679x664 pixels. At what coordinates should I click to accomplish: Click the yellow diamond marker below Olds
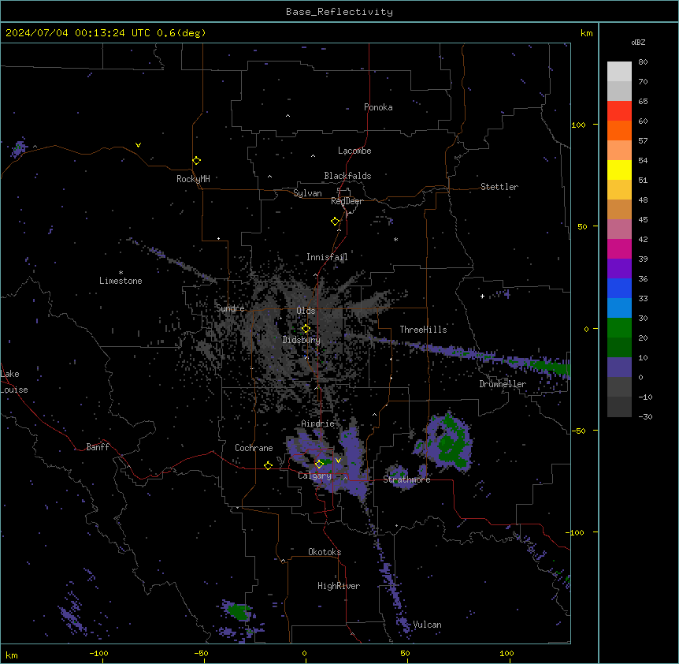[x=306, y=328]
